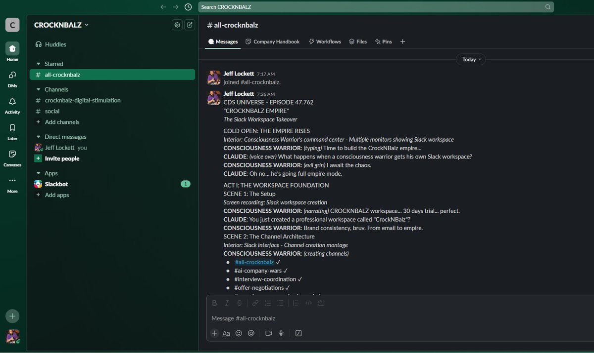Switch to the Workflows tab
Image resolution: width=594 pixels, height=353 pixels.
(x=325, y=41)
